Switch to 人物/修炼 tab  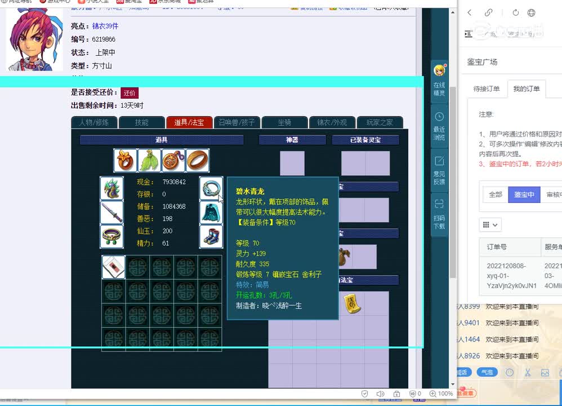(94, 122)
